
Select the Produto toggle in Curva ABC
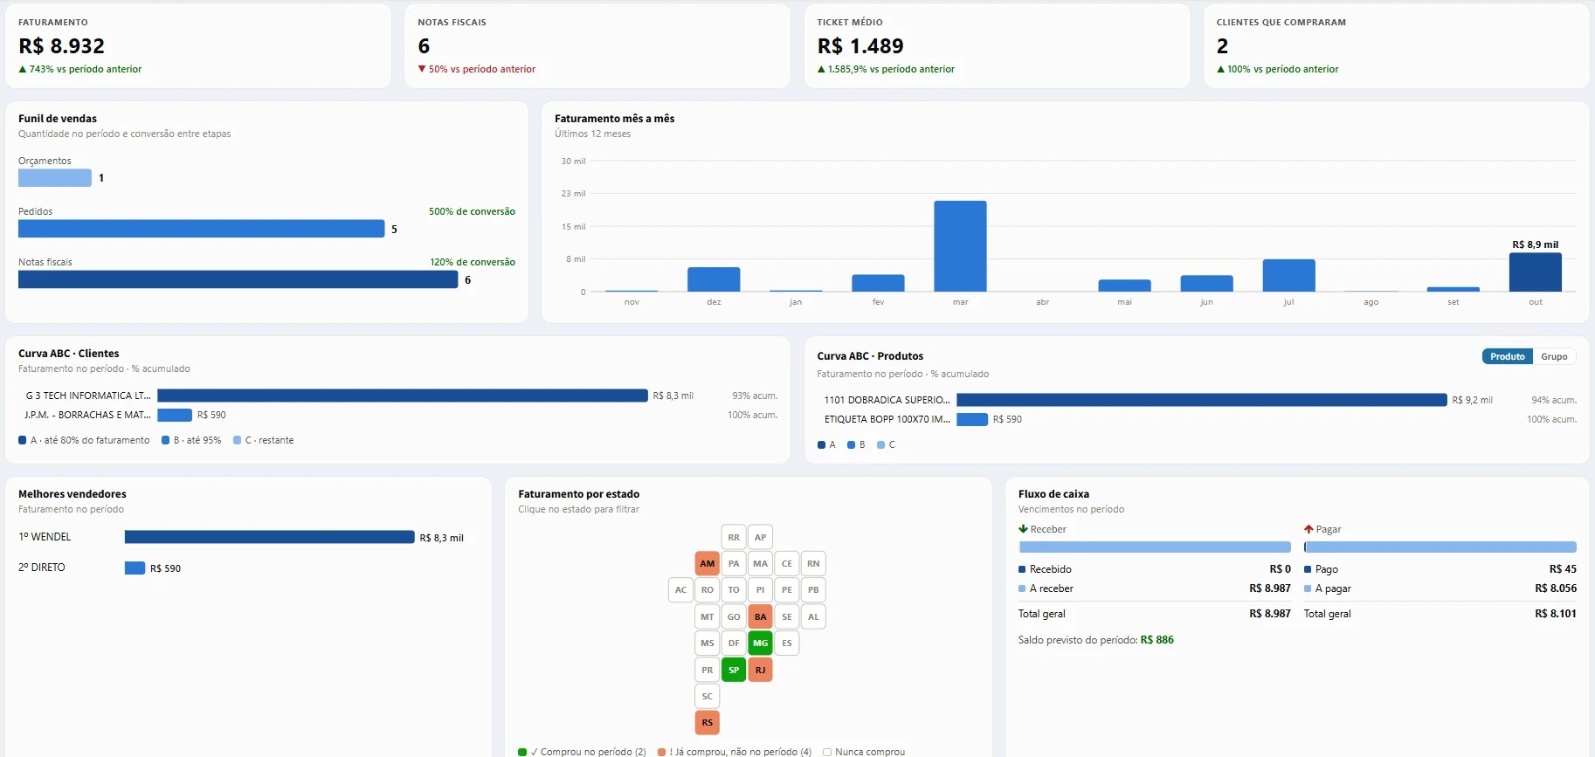(x=1508, y=356)
